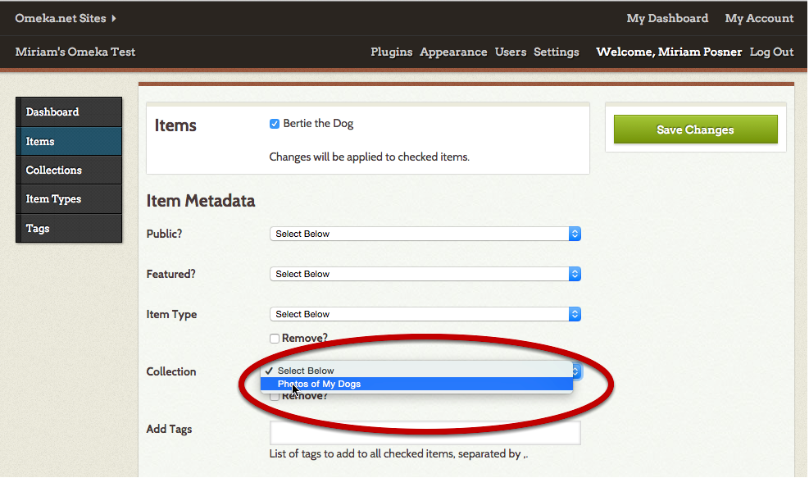Click inside the Add Tags input field
The width and height of the screenshot is (809, 478).
point(423,432)
